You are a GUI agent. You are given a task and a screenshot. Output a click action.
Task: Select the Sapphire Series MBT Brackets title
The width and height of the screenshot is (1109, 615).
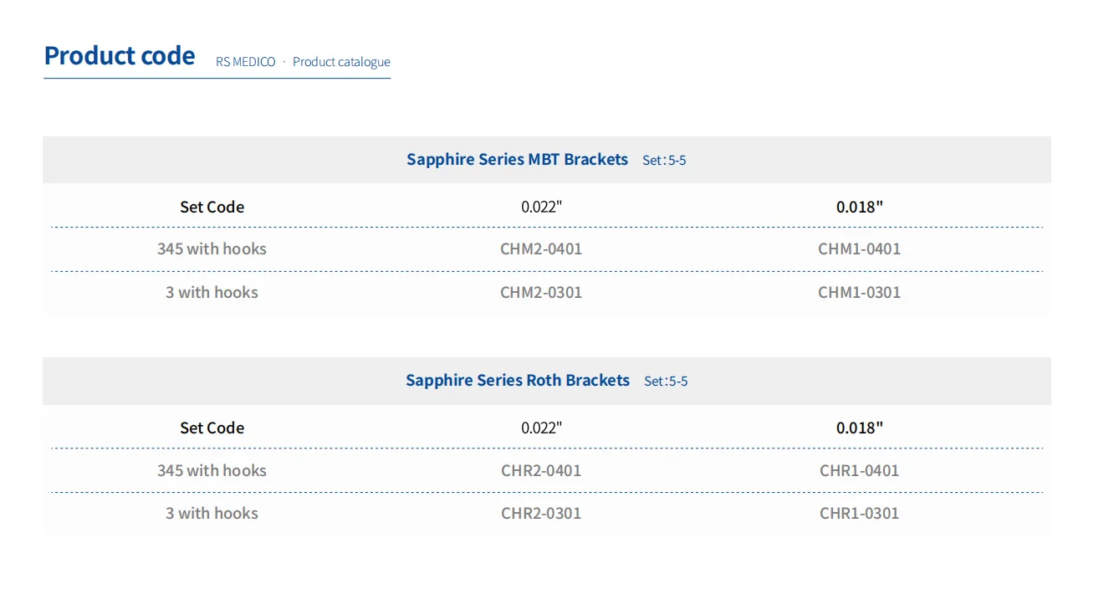point(517,159)
